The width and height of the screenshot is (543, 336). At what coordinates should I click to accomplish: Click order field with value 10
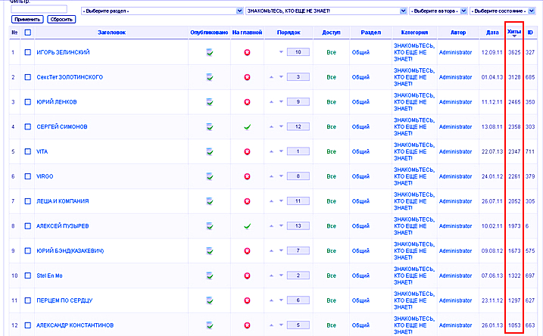point(298,52)
